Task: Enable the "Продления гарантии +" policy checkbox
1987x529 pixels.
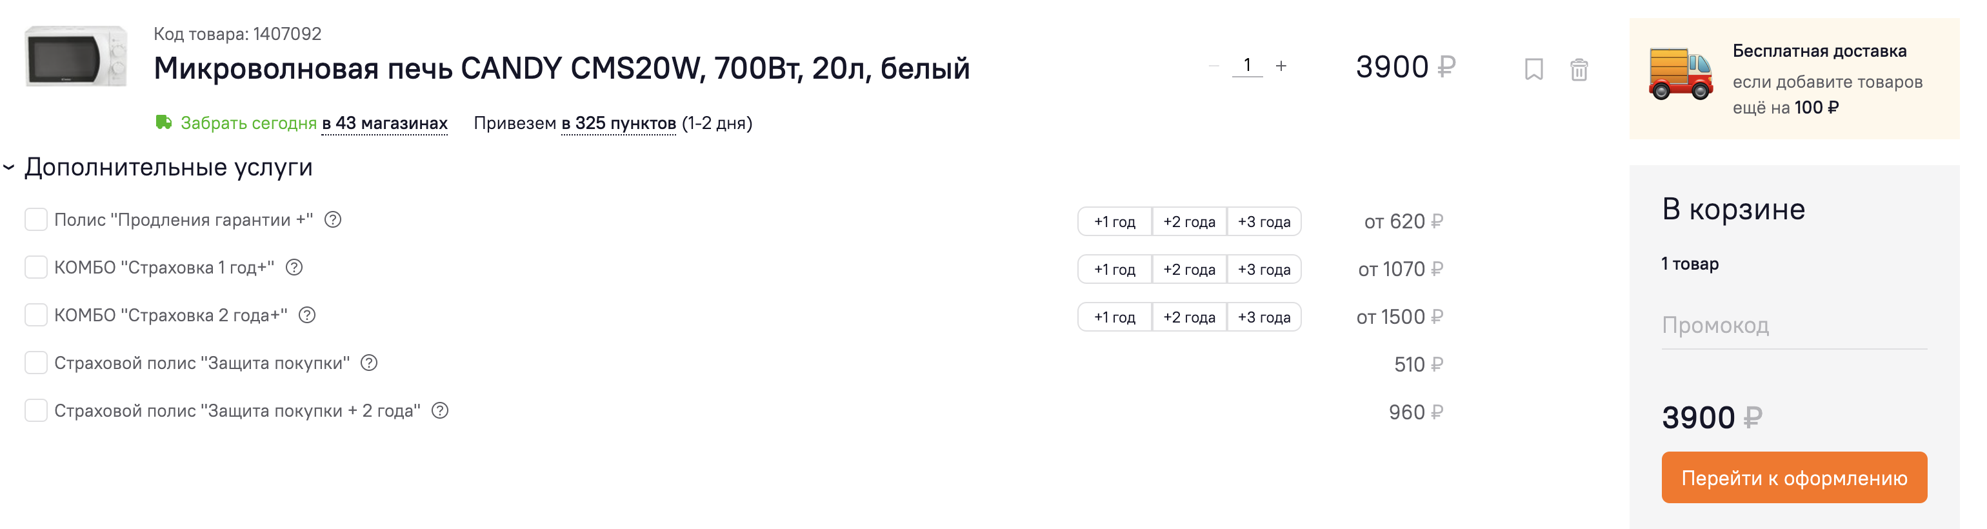Action: click(36, 220)
